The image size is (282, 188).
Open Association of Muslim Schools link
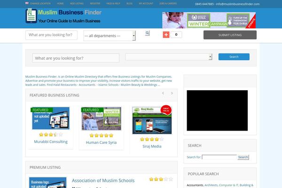[x=103, y=180]
